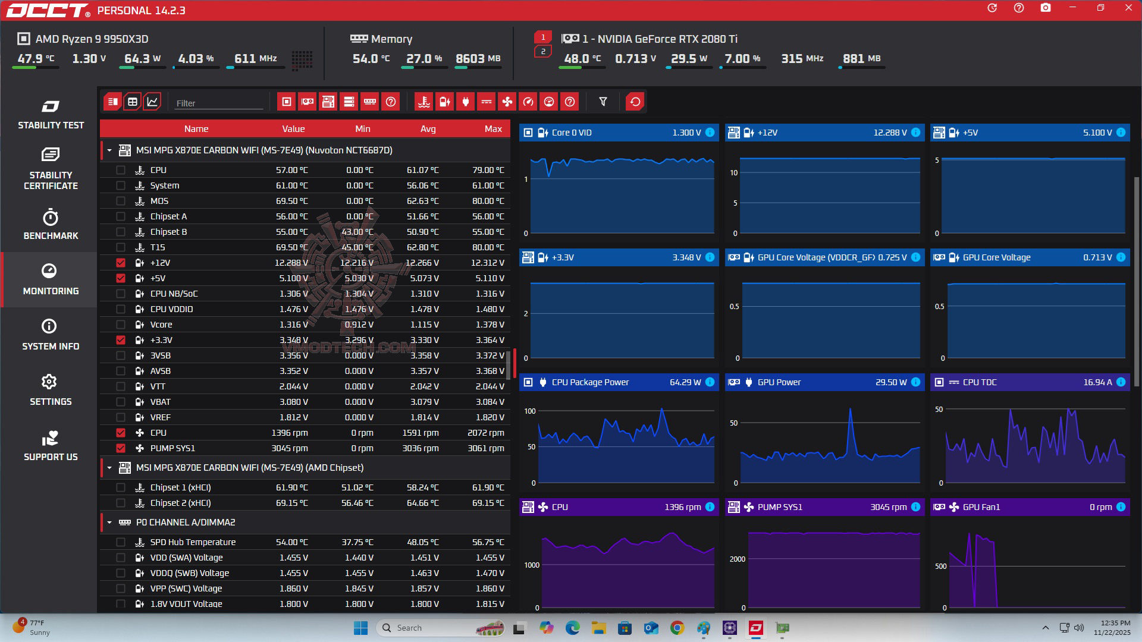Click the Max column header
Viewport: 1142px width, 642px height.
pyautogui.click(x=493, y=129)
